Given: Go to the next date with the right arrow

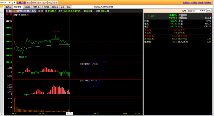Looking at the screenshot, I should point(205,11).
